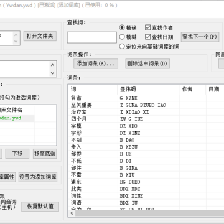Screen dimensions: 224x224
Task: Select the 部委 entry row
Action: (x=146, y=154)
